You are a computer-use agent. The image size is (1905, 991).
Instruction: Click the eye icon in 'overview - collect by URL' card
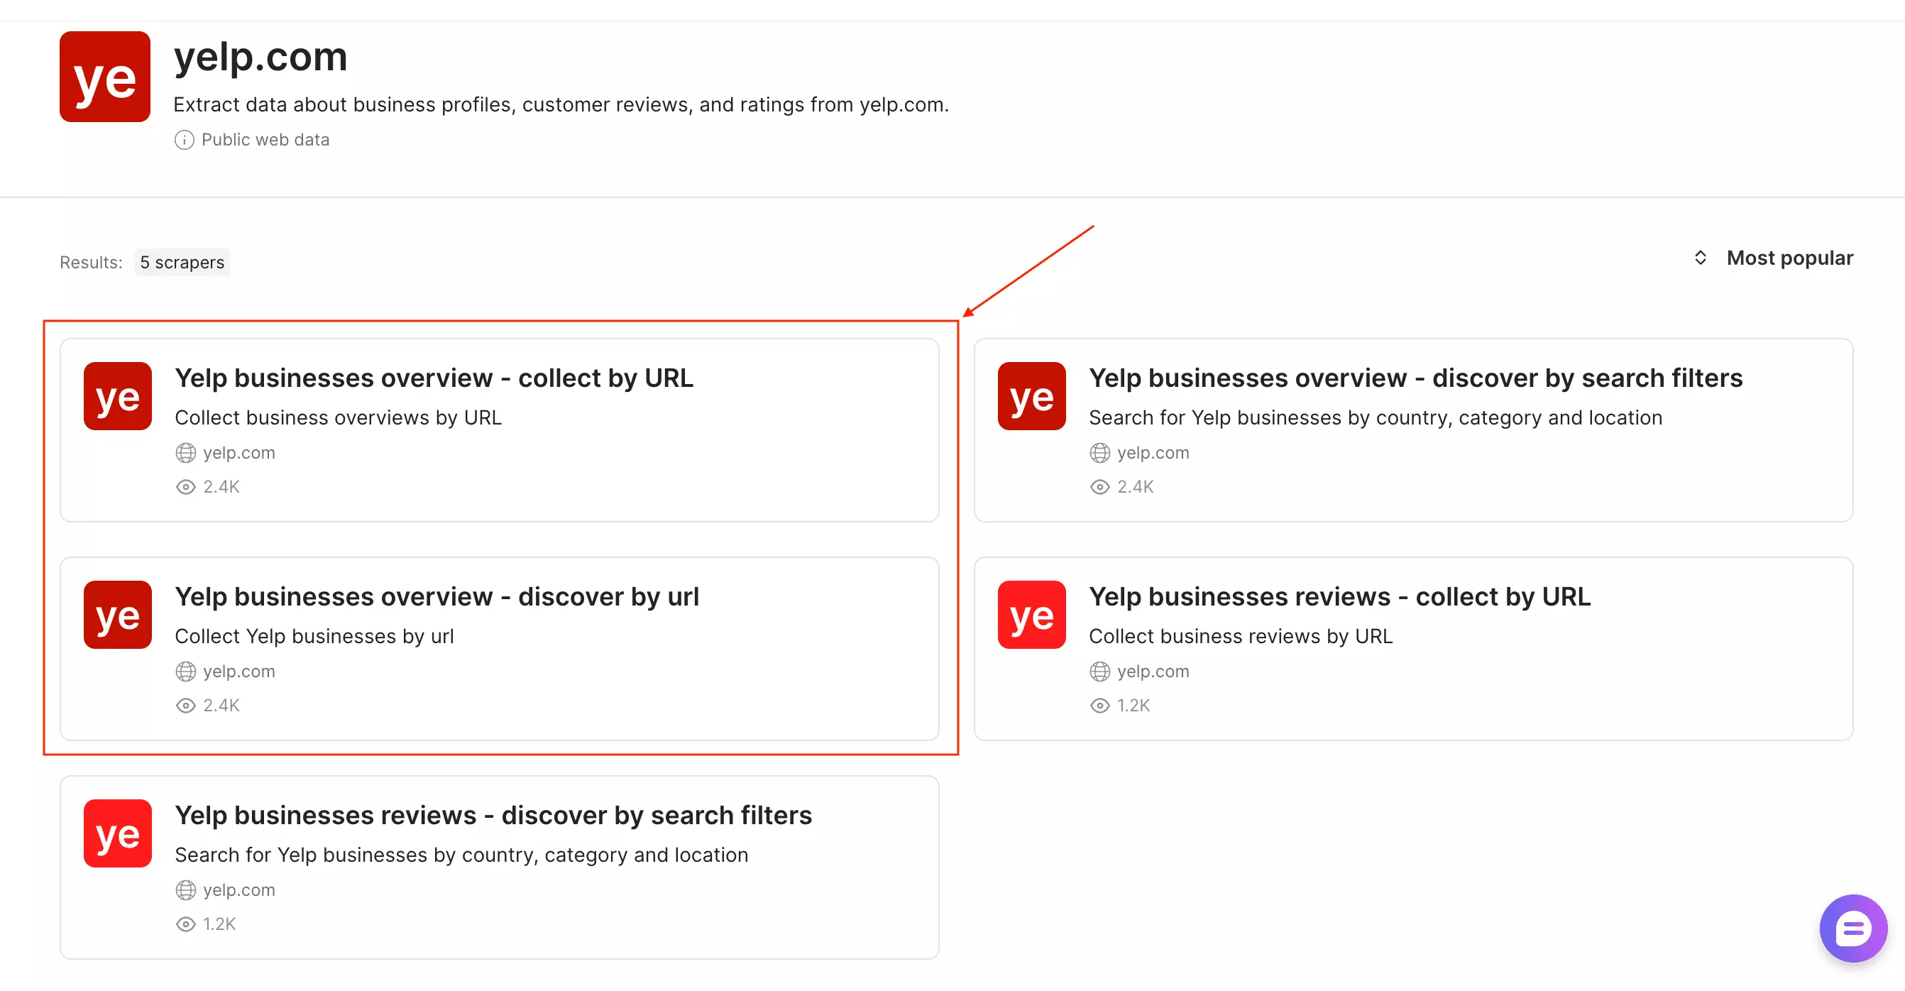[186, 486]
